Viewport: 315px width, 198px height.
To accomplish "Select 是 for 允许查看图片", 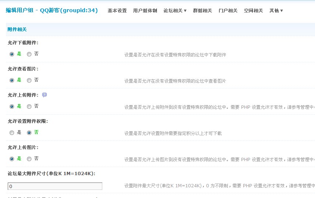I will coord(12,80).
